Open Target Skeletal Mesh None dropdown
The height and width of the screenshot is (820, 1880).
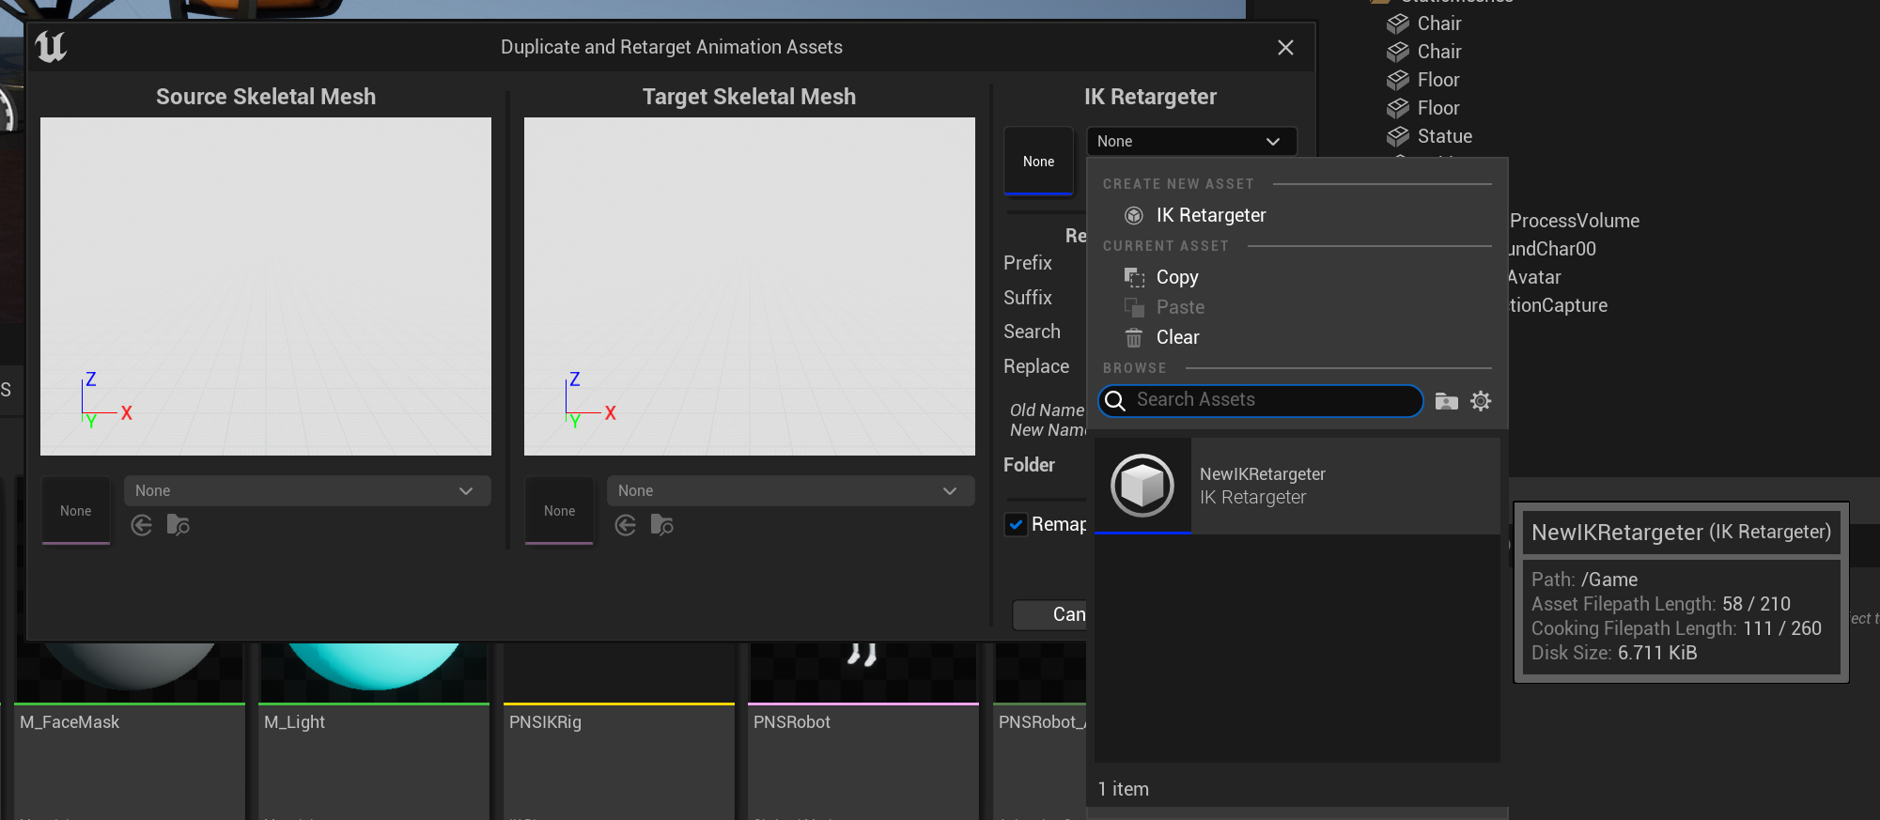790,490
